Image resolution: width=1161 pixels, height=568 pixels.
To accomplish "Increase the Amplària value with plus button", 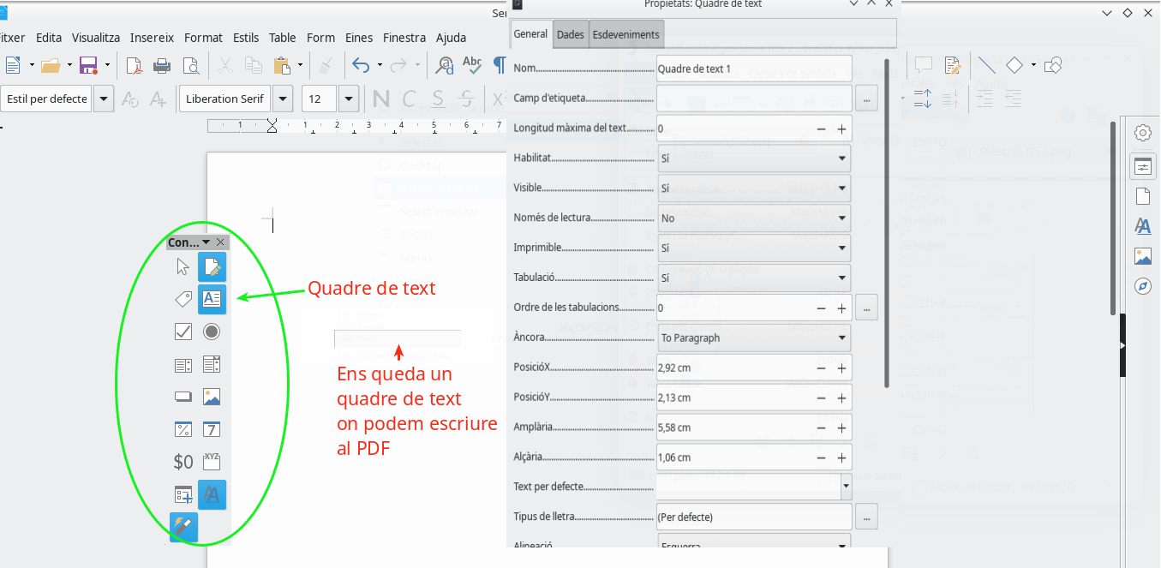I will pos(841,427).
